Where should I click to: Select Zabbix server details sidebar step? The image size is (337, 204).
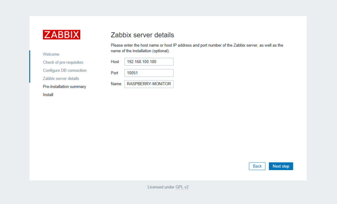click(x=61, y=79)
